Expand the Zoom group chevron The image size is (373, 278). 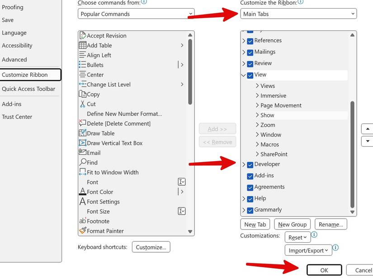coord(257,125)
